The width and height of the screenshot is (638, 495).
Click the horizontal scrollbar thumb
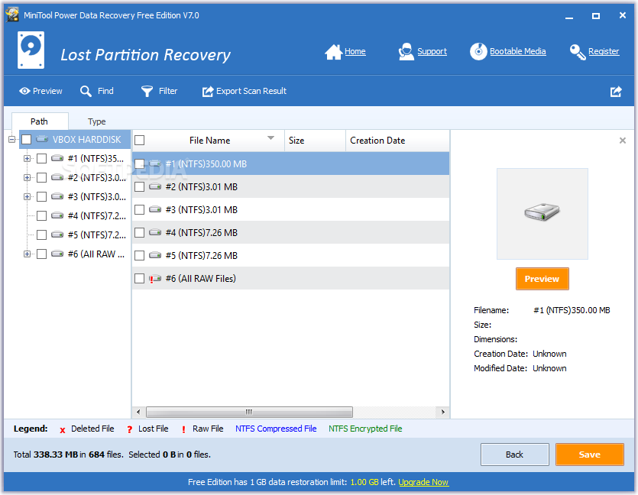(249, 412)
